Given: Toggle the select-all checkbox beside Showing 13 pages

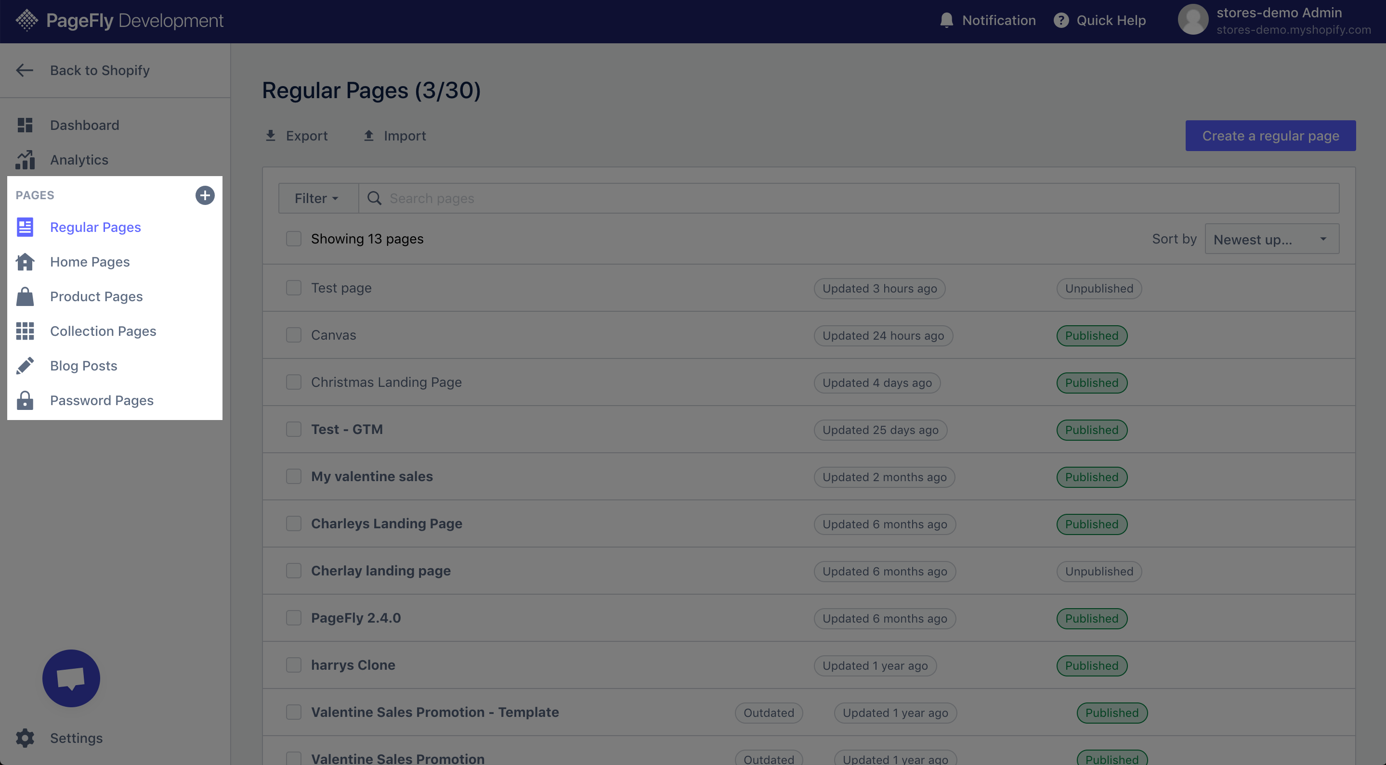Looking at the screenshot, I should [294, 239].
